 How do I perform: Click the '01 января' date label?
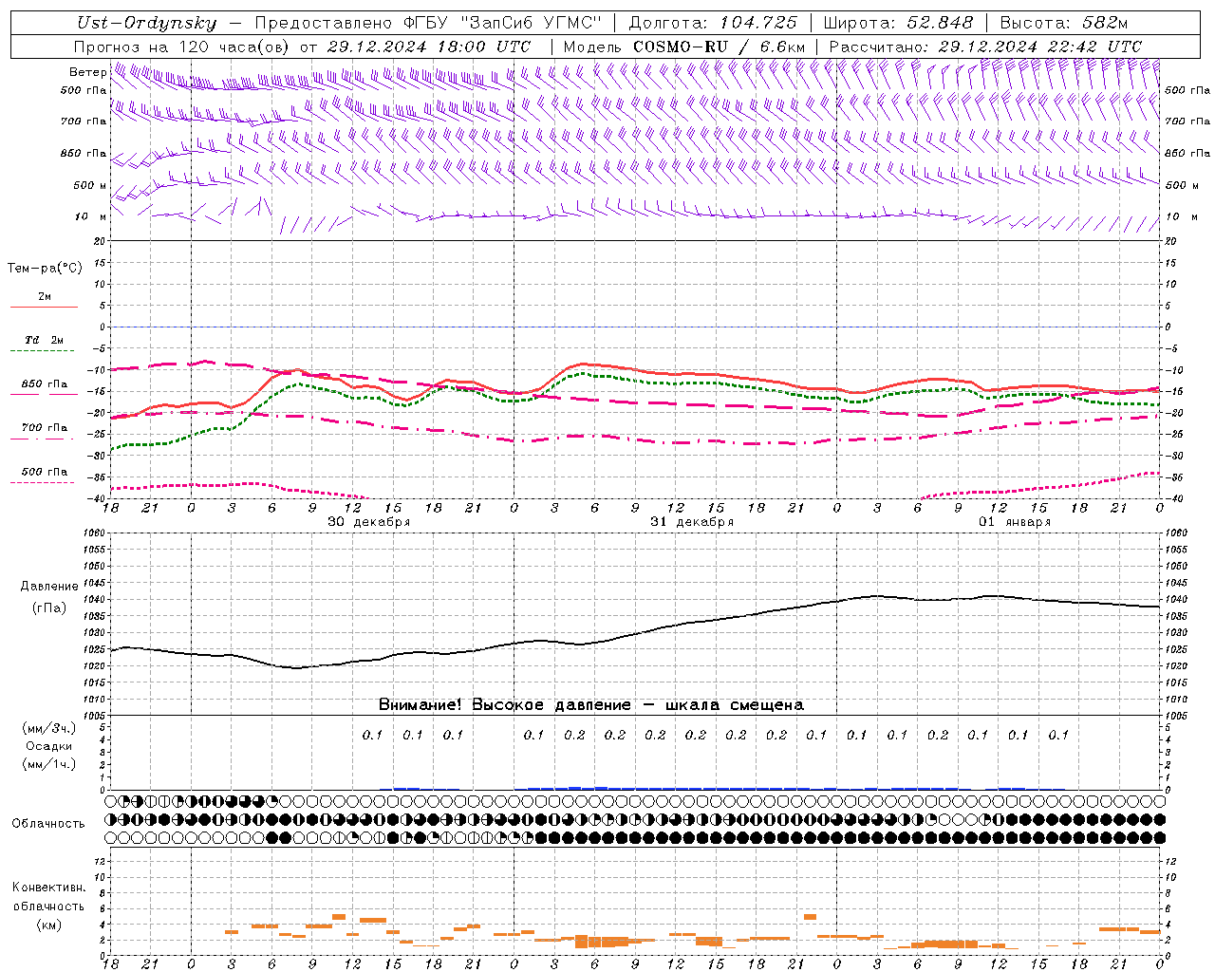(1015, 522)
